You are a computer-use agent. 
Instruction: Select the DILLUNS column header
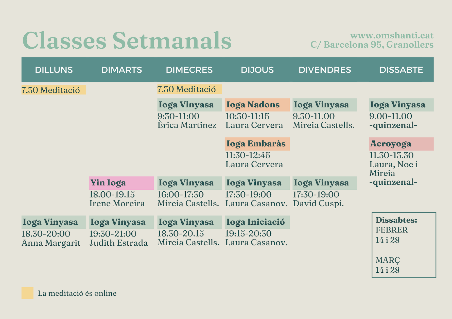pos(54,70)
